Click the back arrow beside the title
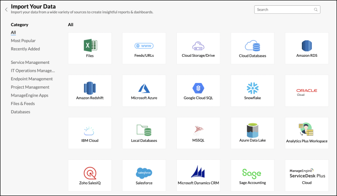 [x=6, y=9]
